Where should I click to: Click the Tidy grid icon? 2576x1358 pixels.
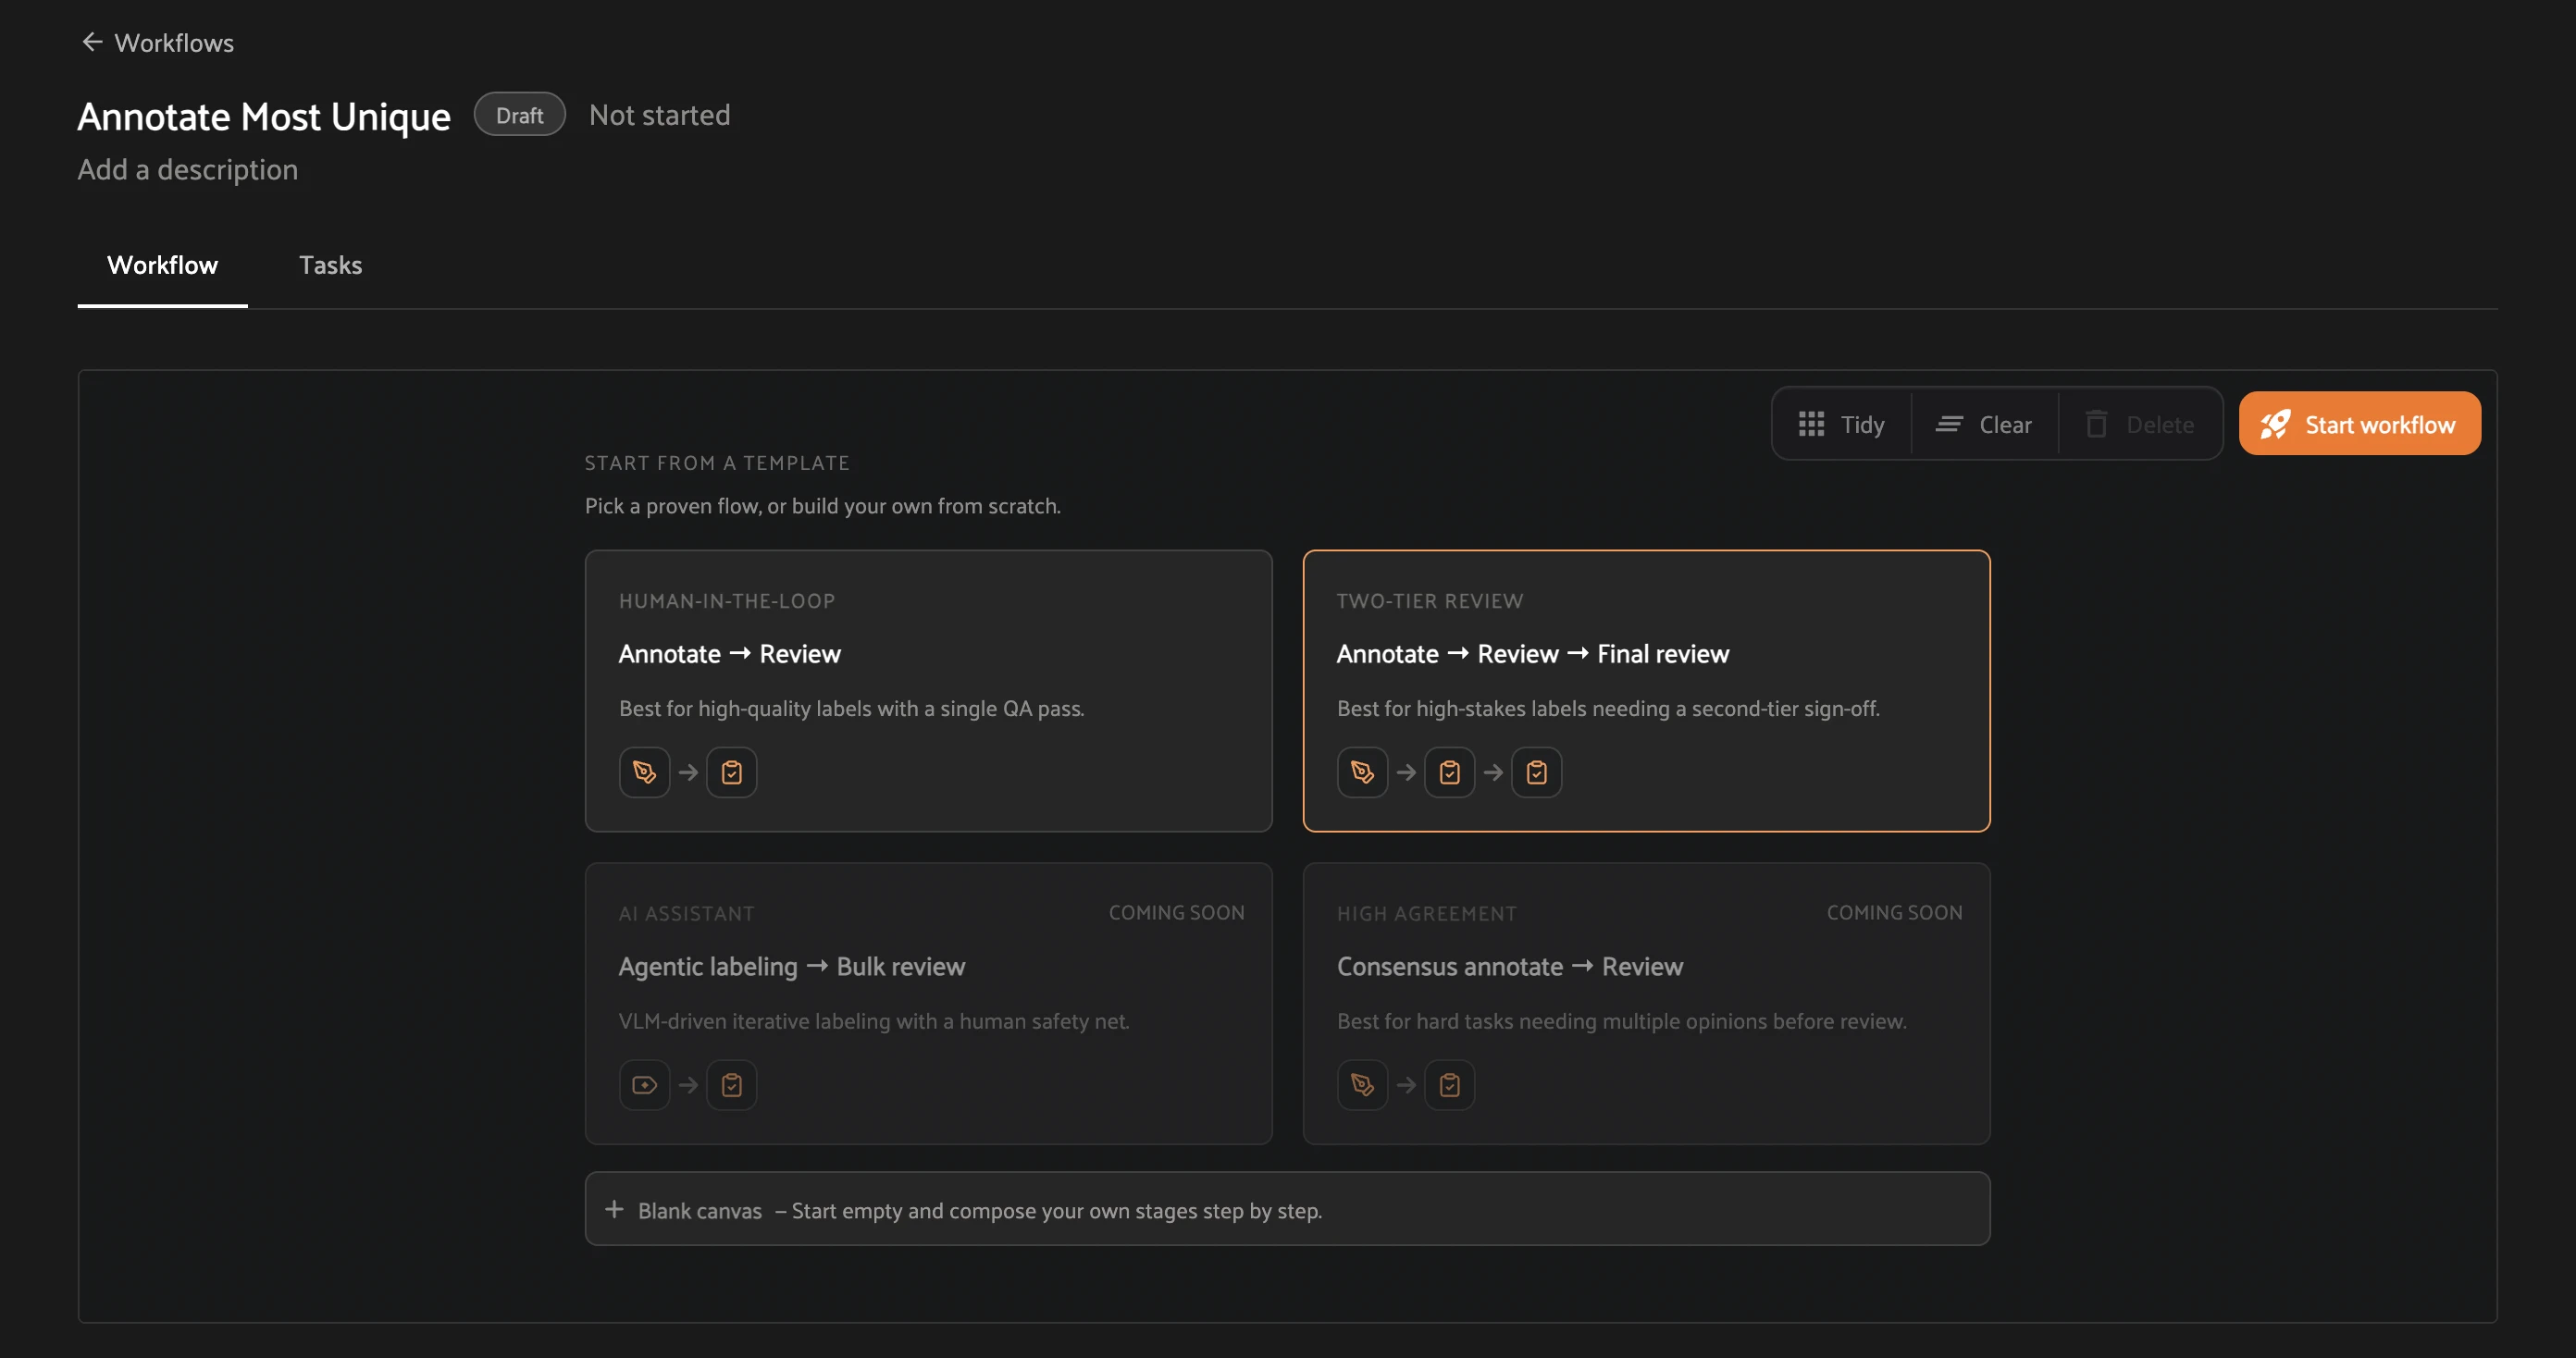click(1811, 424)
